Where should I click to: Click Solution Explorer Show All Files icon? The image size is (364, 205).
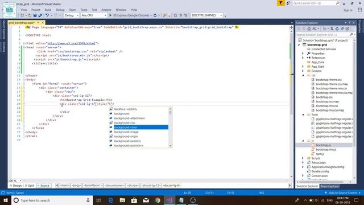point(348,29)
